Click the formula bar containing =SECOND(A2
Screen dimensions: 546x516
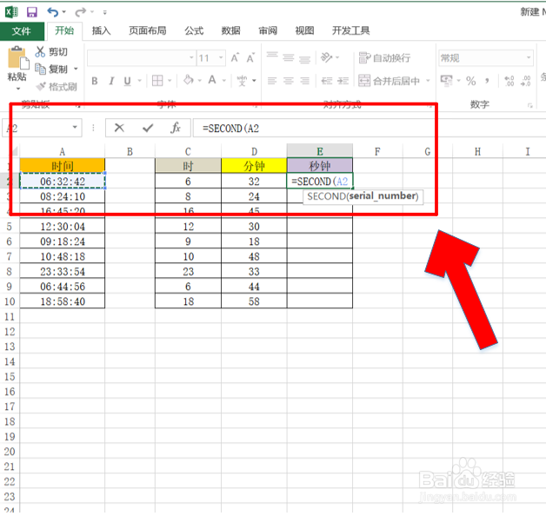tap(370, 128)
